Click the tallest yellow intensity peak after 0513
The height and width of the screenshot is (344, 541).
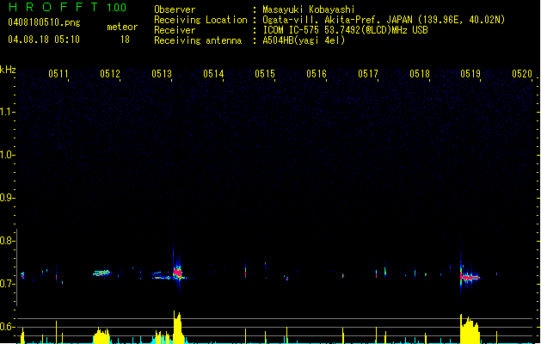177,327
